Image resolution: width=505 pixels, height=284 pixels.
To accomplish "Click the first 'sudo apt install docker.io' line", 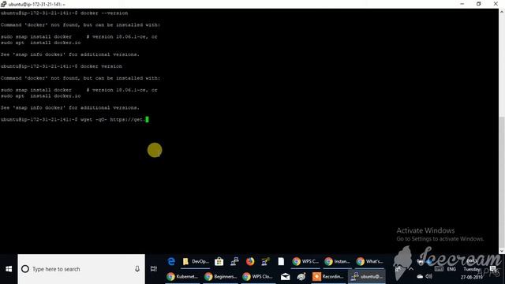I will point(40,43).
